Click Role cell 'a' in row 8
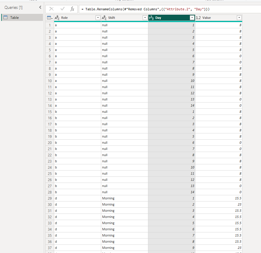 77,68
